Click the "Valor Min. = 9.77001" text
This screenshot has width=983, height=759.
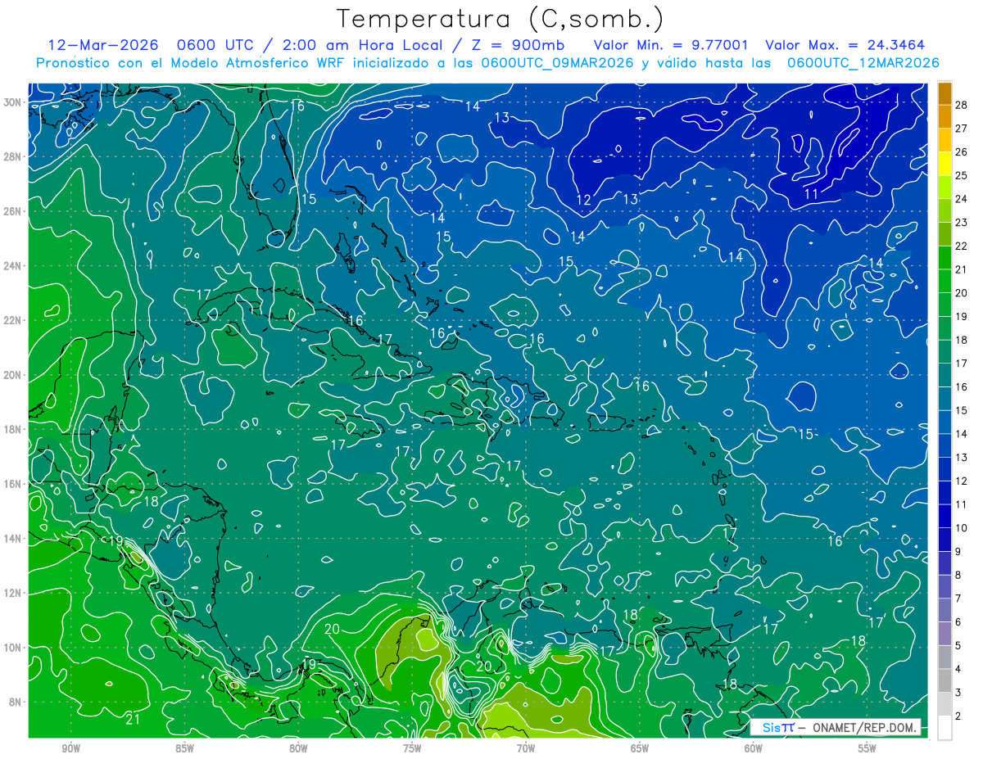pyautogui.click(x=671, y=45)
